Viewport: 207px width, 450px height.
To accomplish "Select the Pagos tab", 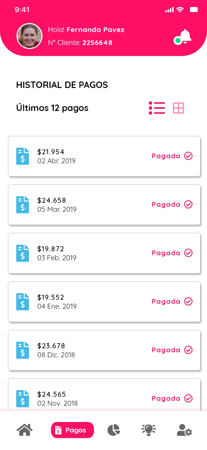I will [72, 430].
